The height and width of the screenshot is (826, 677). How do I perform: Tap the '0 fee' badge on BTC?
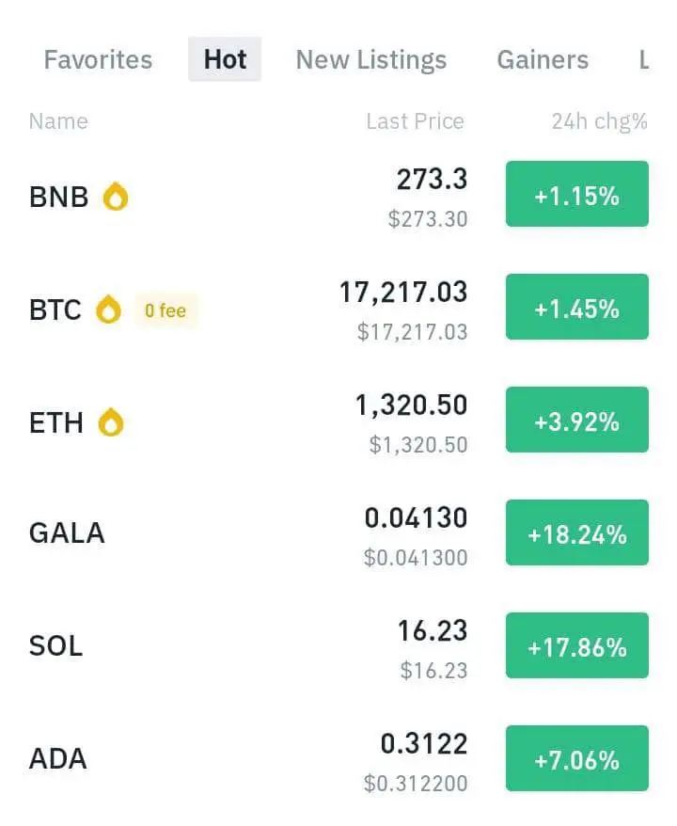[165, 310]
